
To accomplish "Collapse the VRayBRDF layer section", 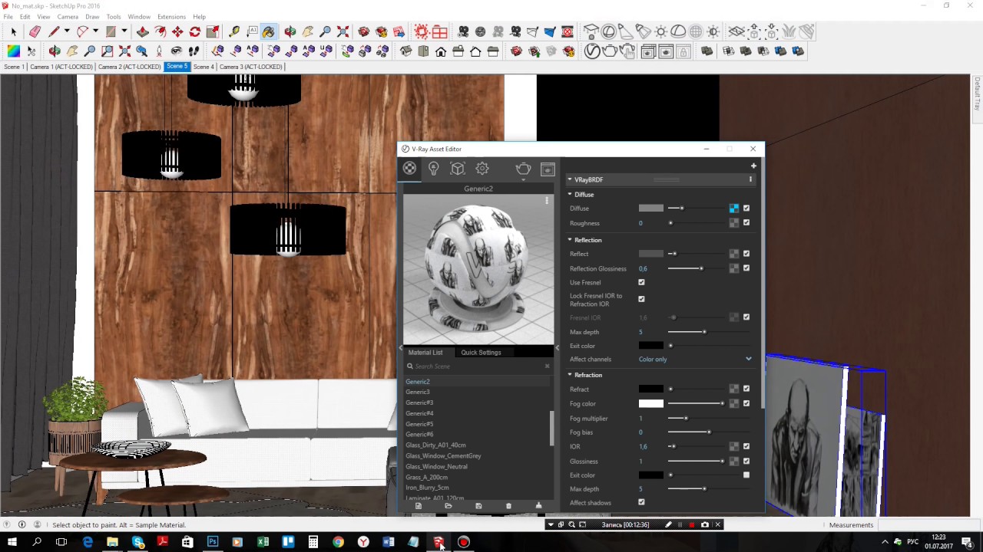I will pyautogui.click(x=570, y=179).
